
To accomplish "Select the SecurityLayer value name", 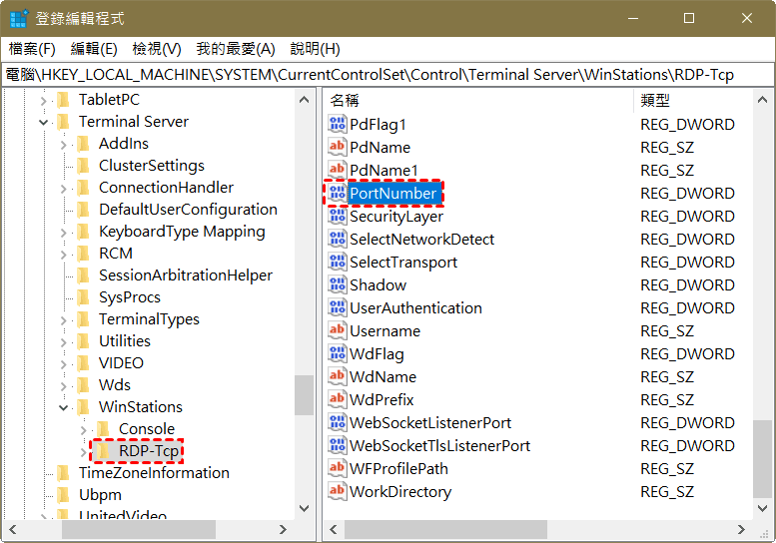I will click(x=396, y=217).
